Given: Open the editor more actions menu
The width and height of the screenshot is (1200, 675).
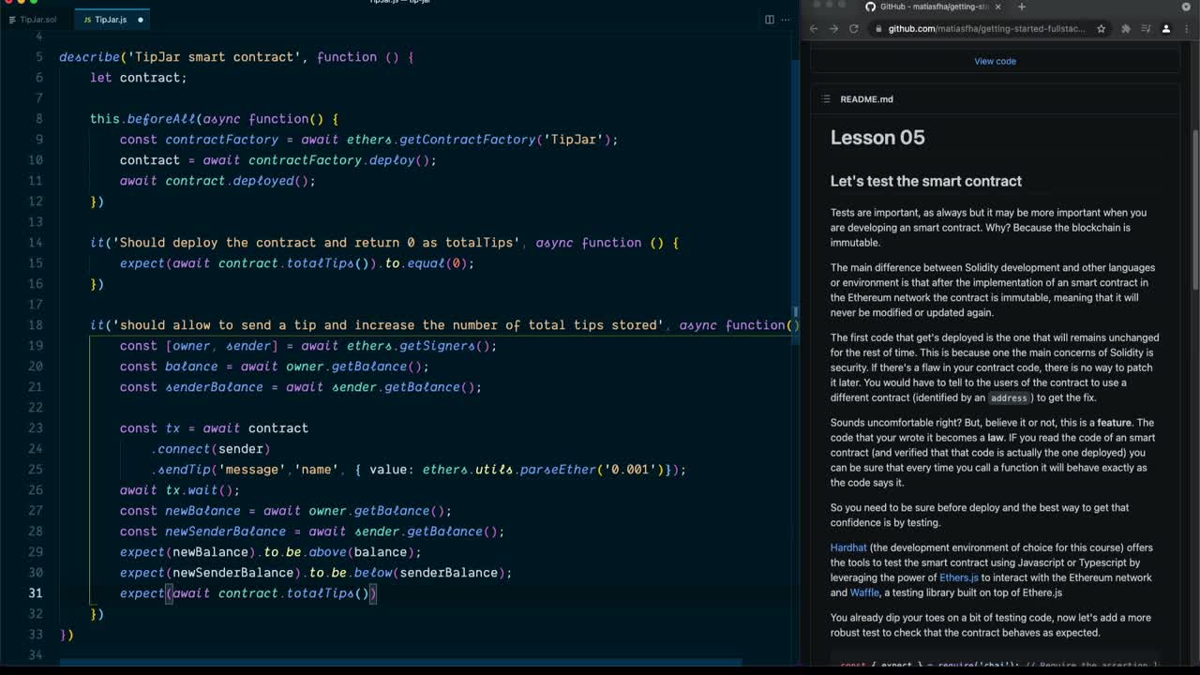Looking at the screenshot, I should pos(786,19).
